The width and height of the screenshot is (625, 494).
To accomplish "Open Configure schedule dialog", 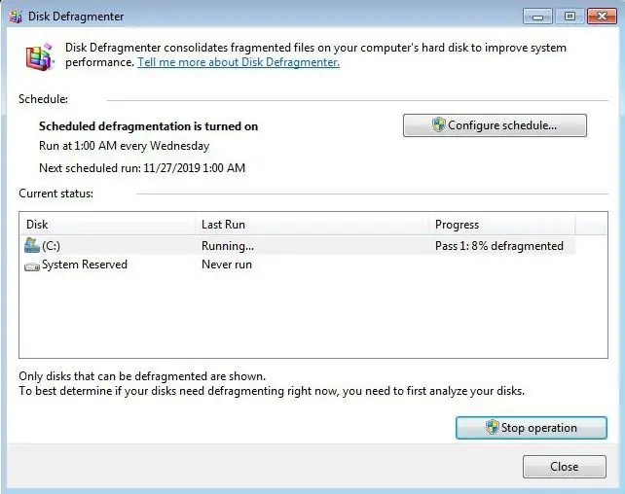I will coord(495,125).
